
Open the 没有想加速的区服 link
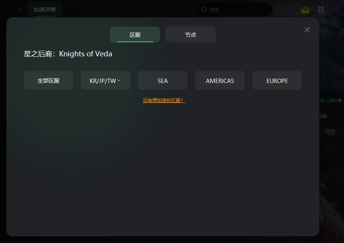click(x=164, y=101)
